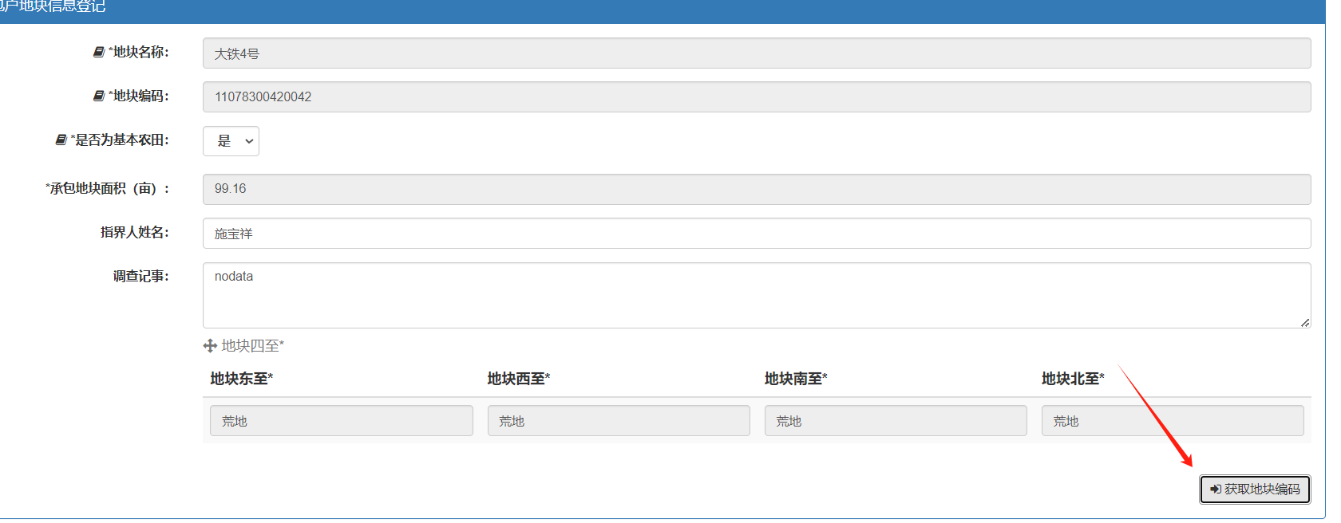This screenshot has width=1341, height=523.
Task: Click the 地块信息登记 panel header title
Action: 53,7
